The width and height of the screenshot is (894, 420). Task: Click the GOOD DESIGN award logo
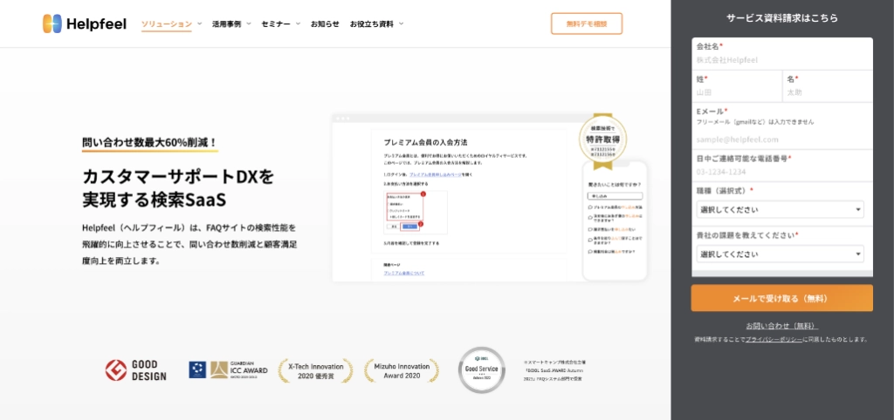(135, 370)
